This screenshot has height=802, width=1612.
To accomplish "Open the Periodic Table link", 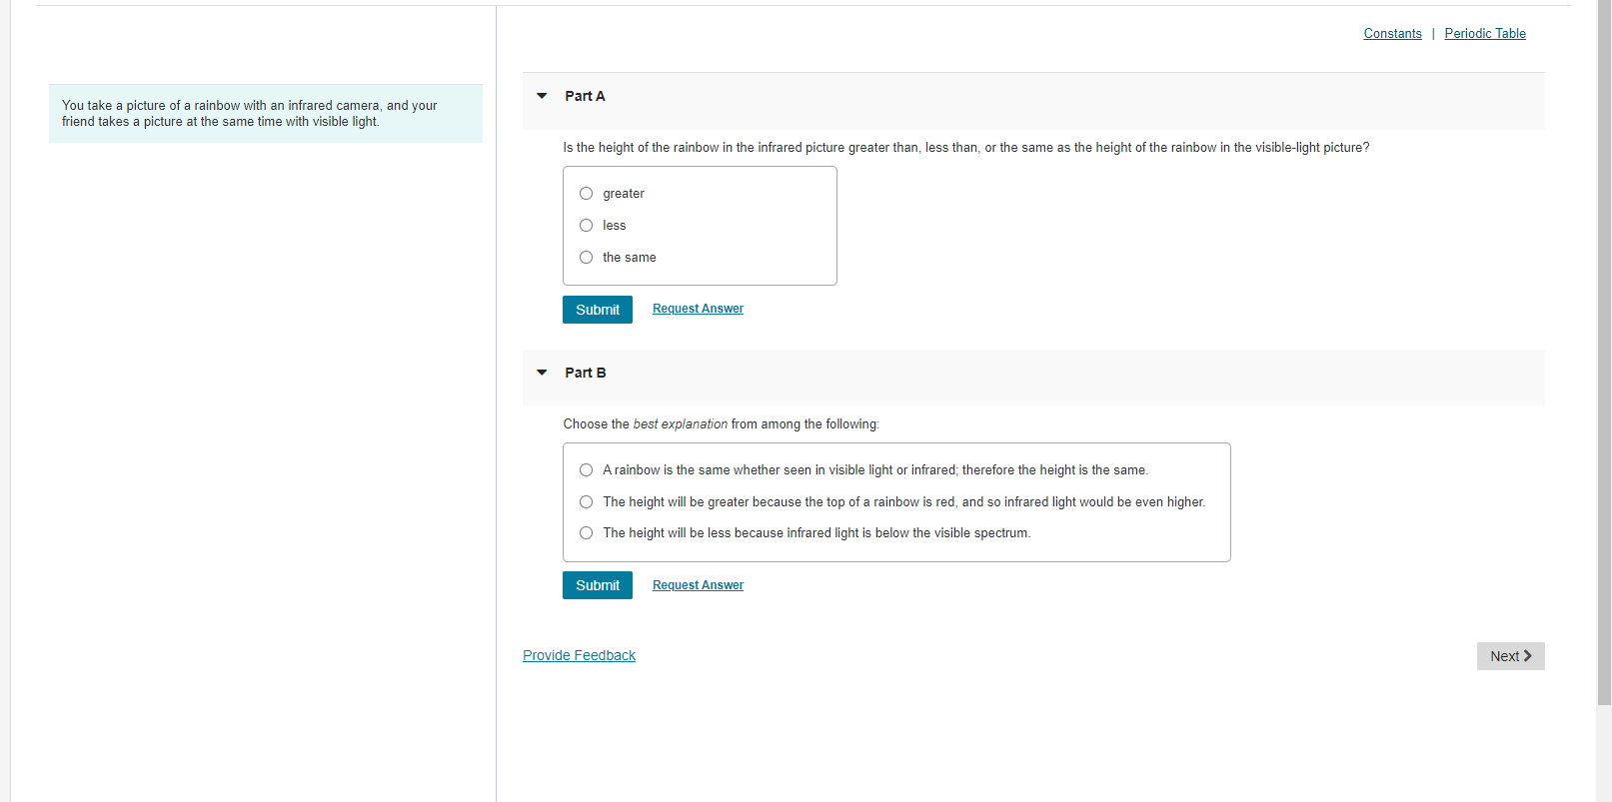I will tap(1485, 34).
